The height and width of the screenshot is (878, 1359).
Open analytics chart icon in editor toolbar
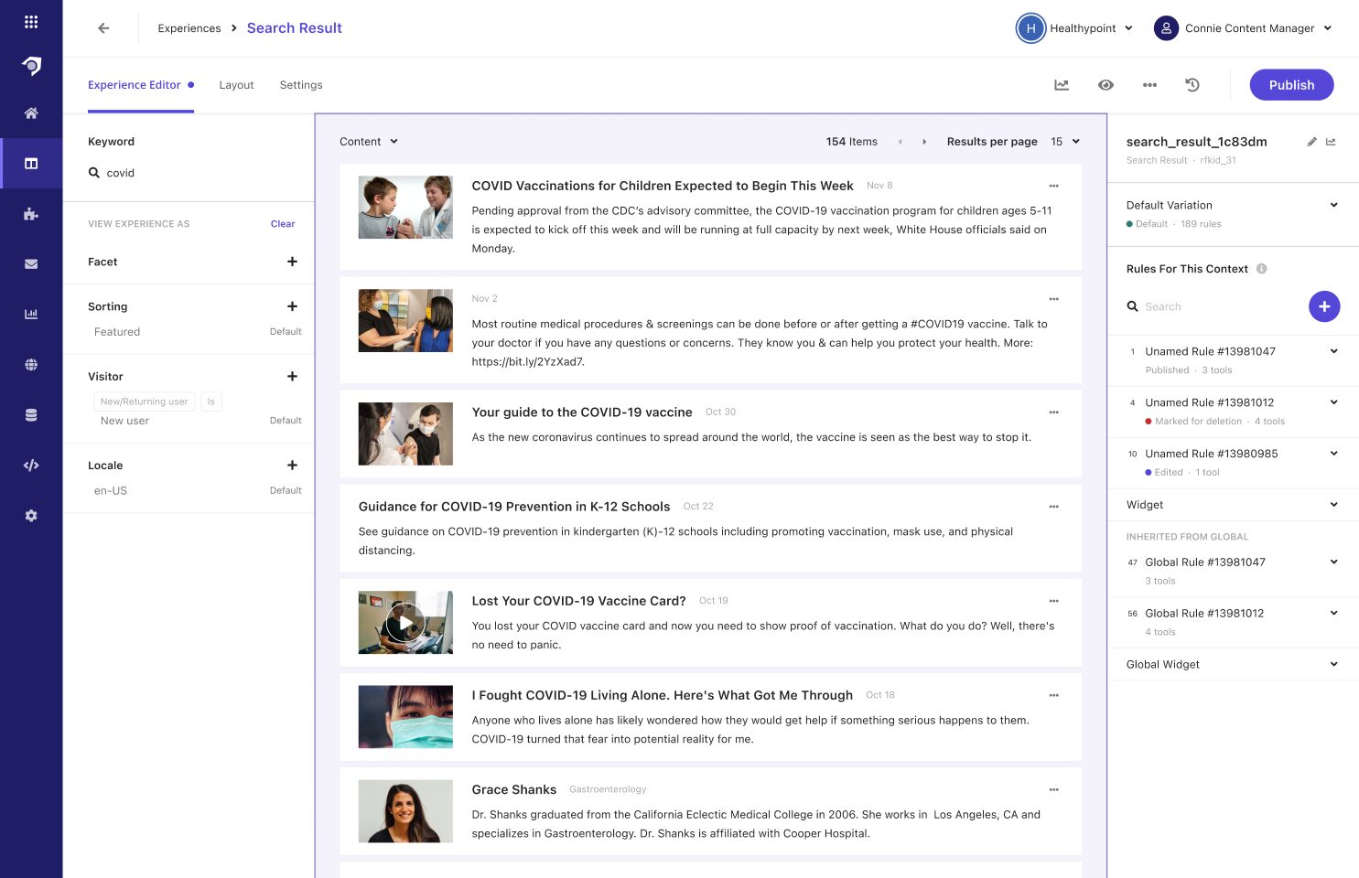click(x=1062, y=85)
